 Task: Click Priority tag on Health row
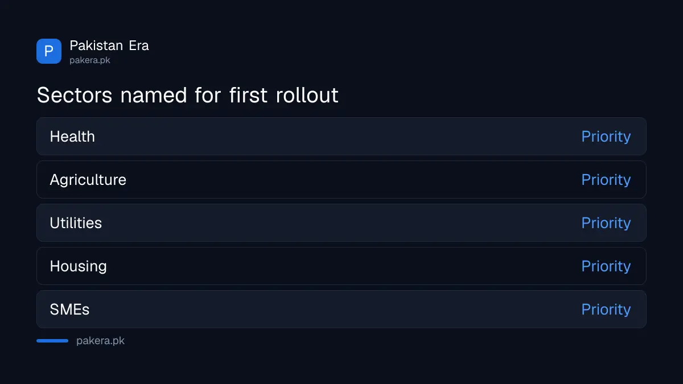tap(606, 137)
